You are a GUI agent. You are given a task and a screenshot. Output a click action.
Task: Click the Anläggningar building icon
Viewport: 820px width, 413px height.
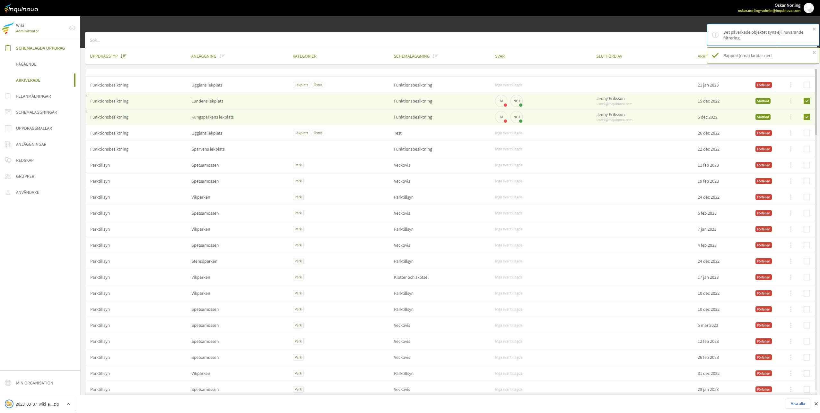click(8, 144)
